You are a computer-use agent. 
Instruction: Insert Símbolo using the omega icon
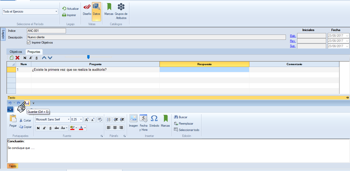click(x=154, y=121)
